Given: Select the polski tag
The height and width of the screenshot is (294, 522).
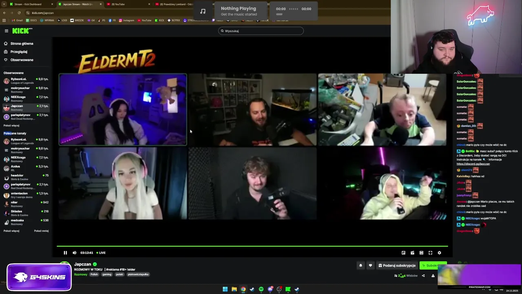Looking at the screenshot, I should [119, 274].
